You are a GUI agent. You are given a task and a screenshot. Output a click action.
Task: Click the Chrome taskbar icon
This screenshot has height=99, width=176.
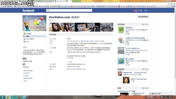click(x=8, y=97)
